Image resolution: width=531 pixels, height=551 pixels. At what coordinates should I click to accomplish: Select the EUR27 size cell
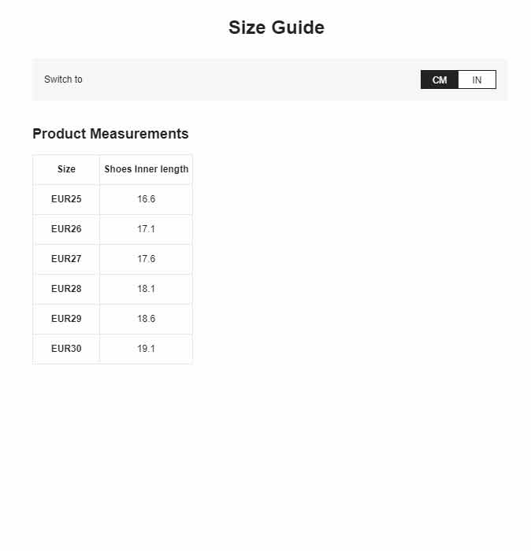66,259
